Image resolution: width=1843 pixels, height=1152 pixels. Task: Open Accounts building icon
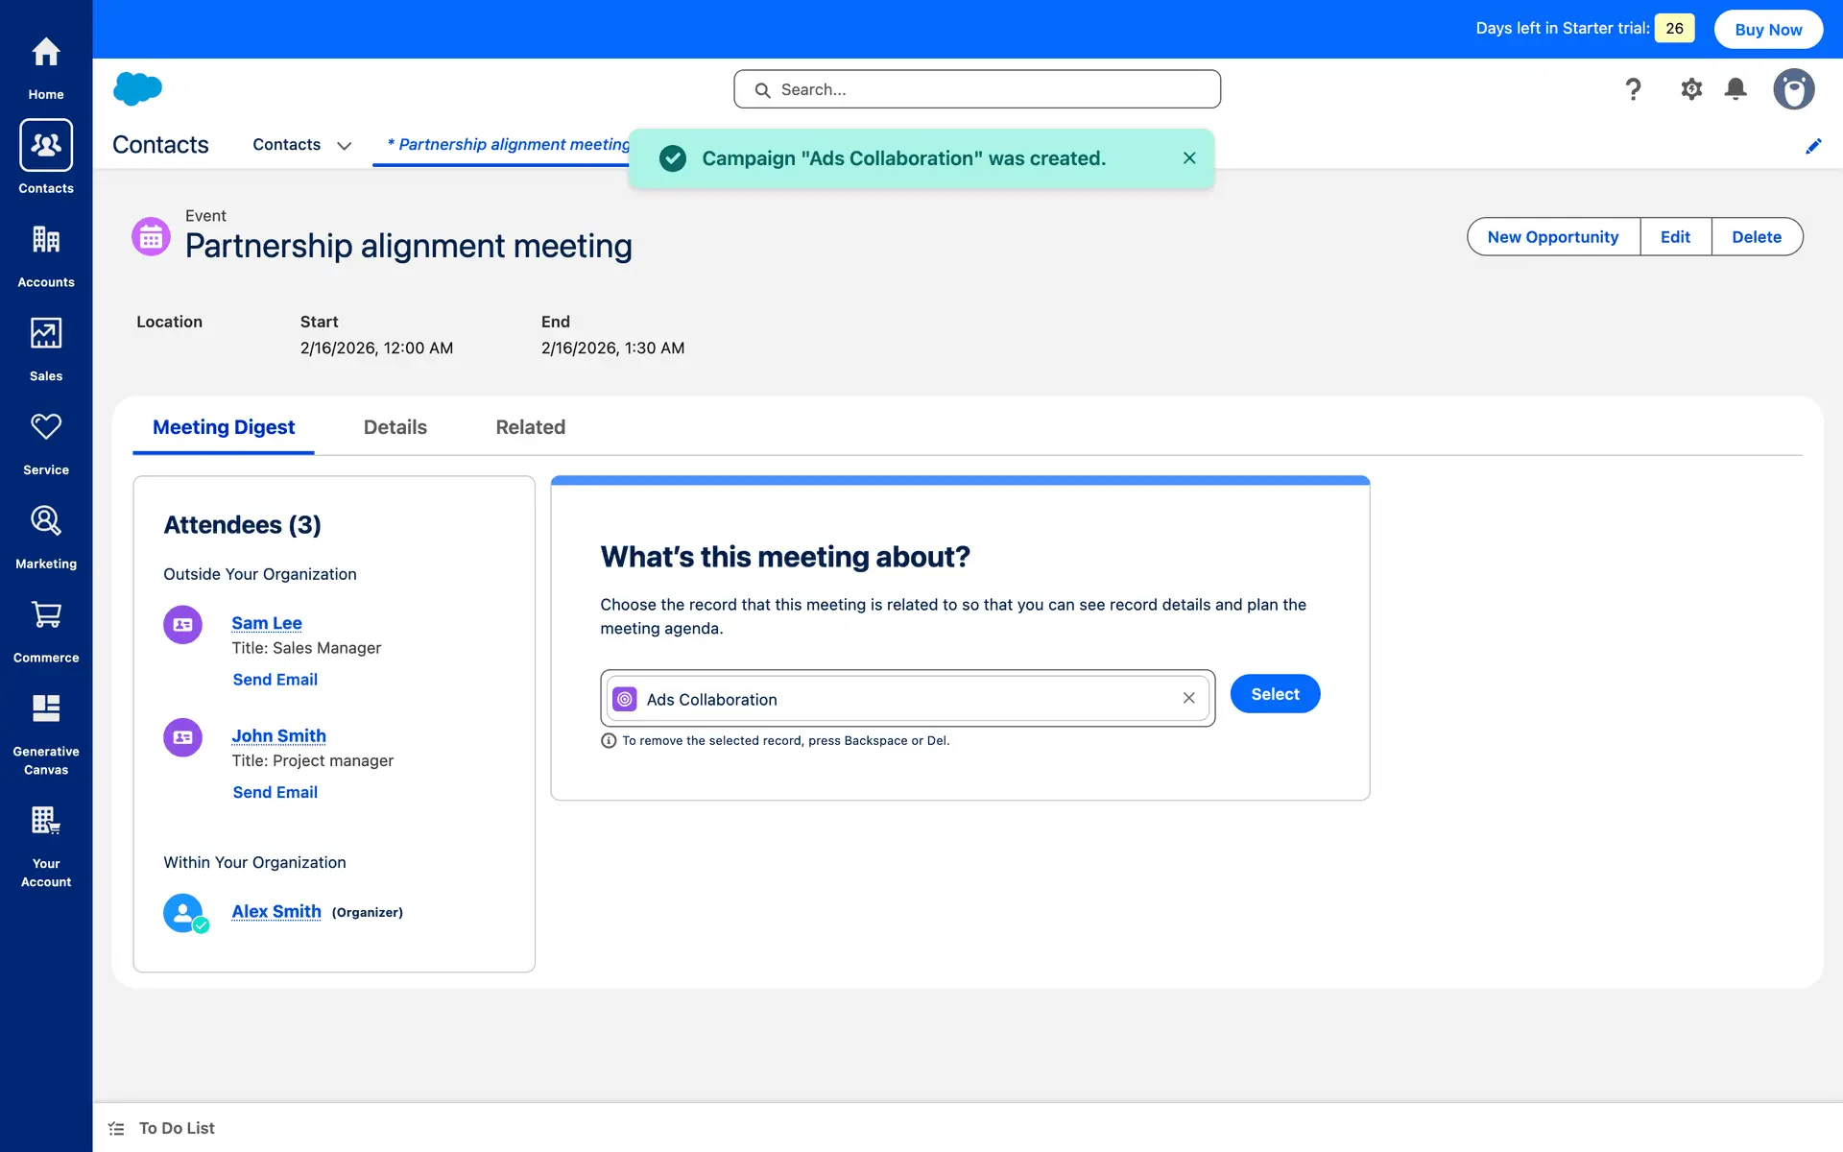coord(46,239)
